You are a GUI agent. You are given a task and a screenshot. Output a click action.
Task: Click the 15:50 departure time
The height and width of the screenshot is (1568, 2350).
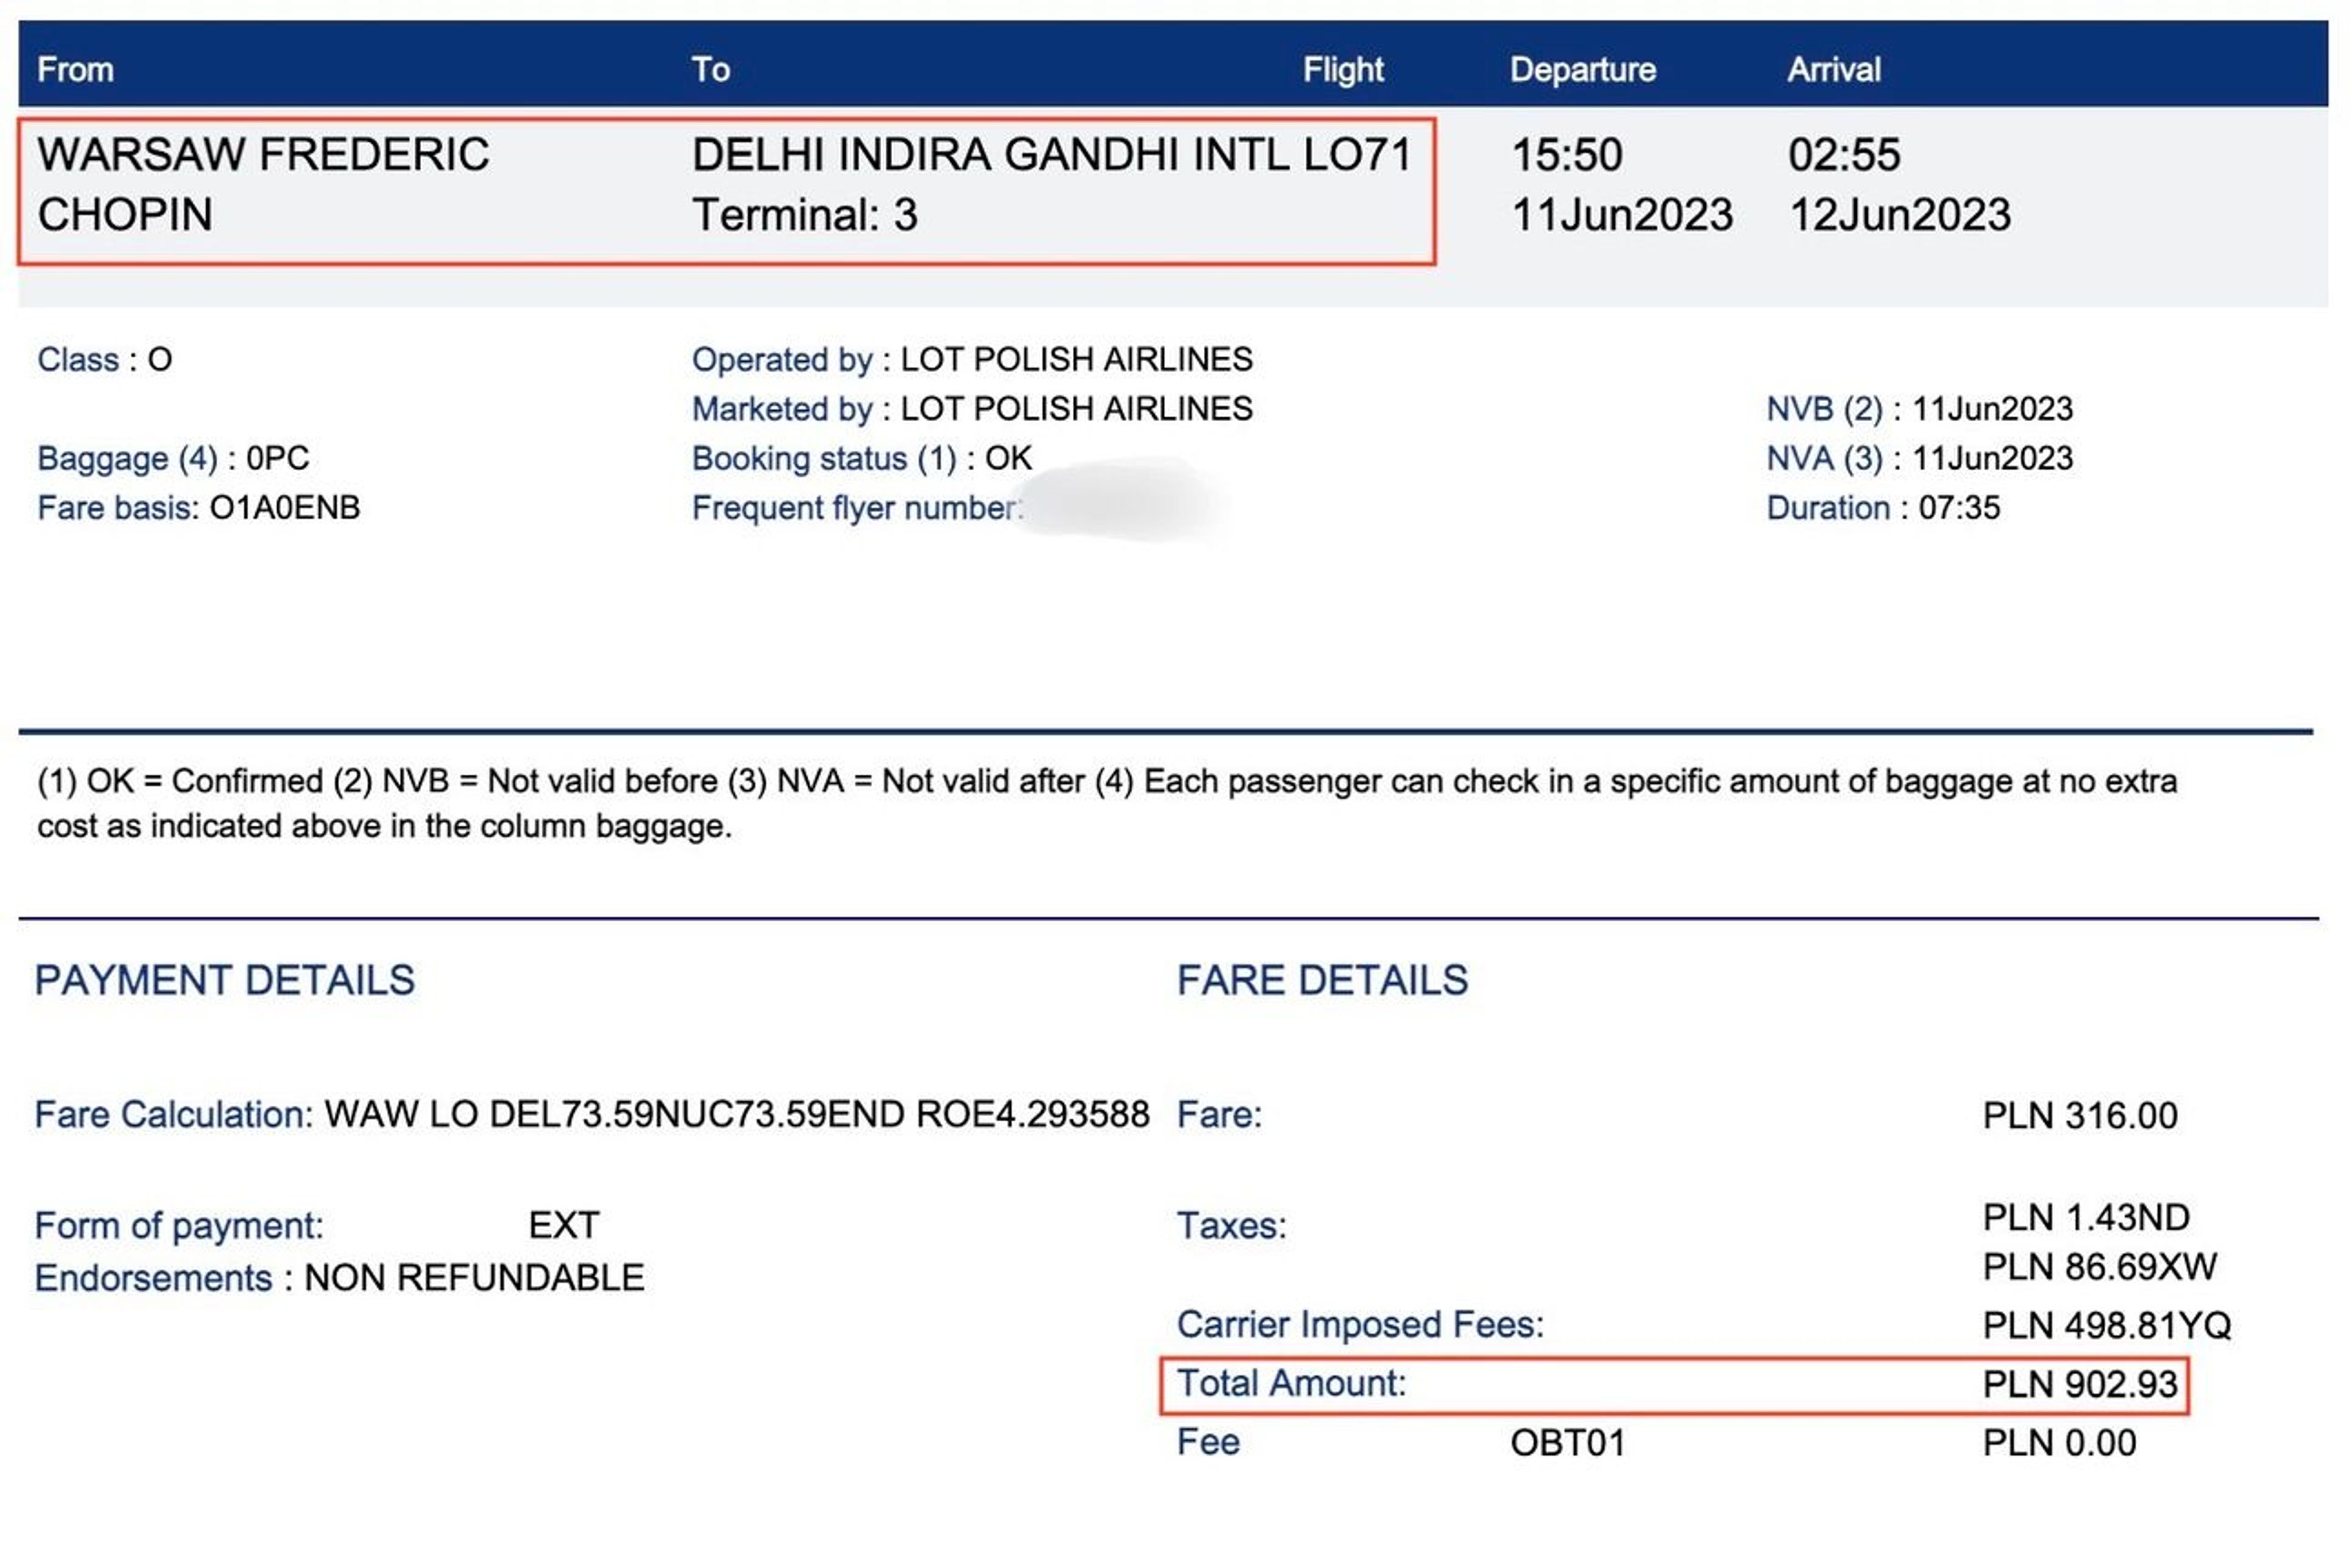point(1566,155)
